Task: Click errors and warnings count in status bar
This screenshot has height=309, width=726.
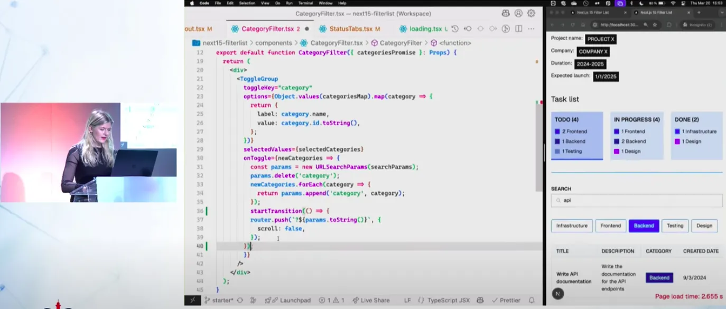Action: tap(332, 300)
